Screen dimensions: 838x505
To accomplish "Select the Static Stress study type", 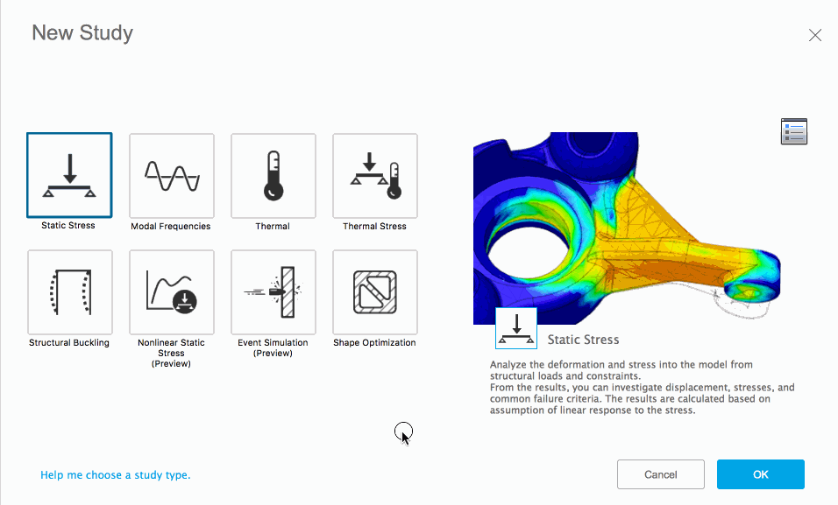I will 69,175.
